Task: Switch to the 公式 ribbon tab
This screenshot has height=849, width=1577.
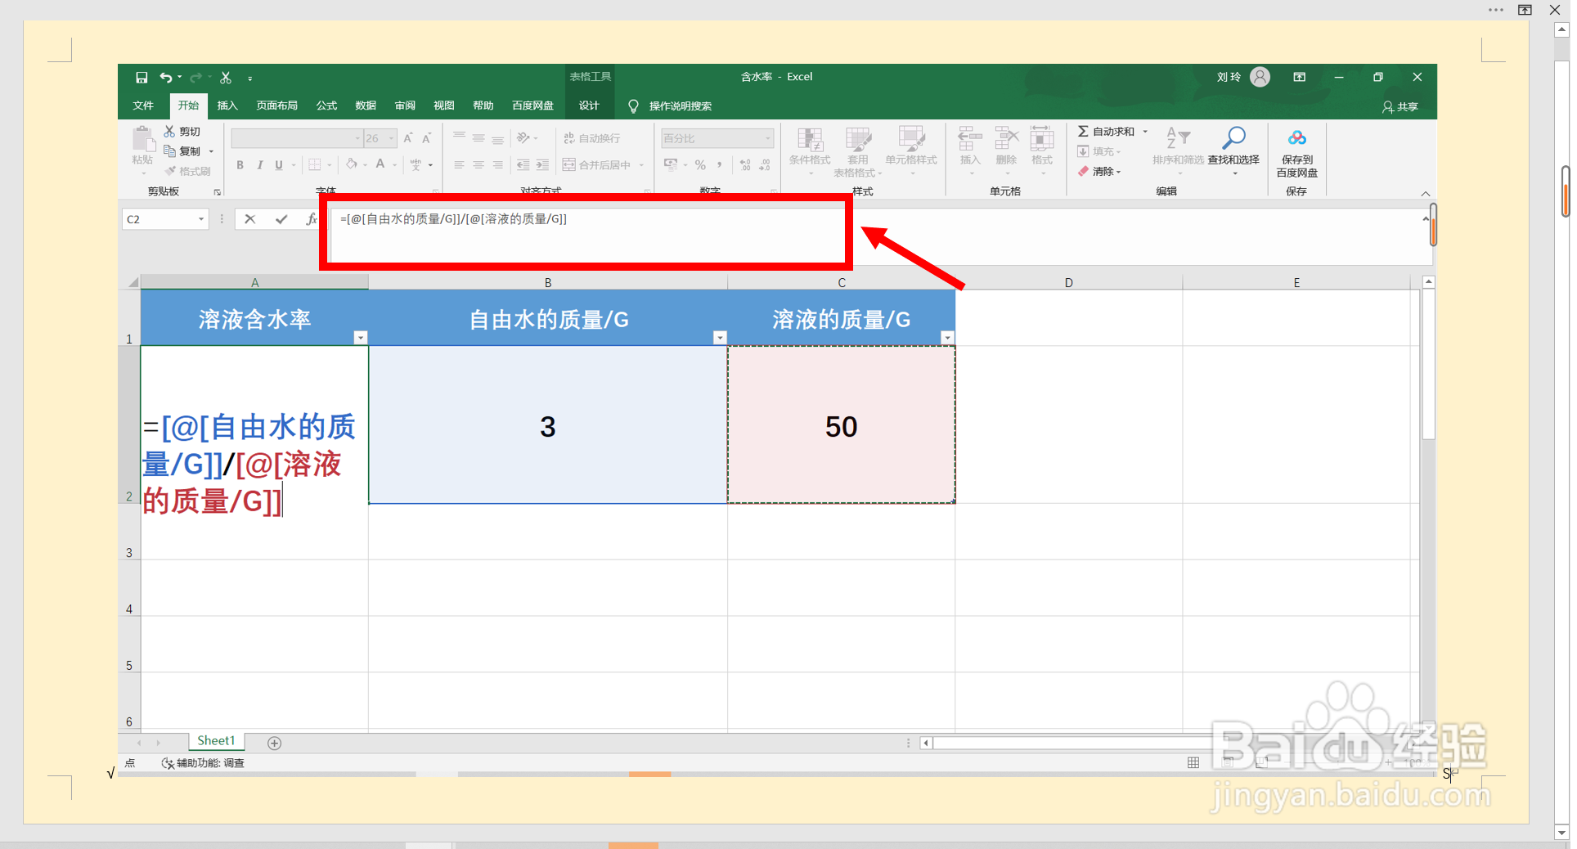Action: [326, 106]
